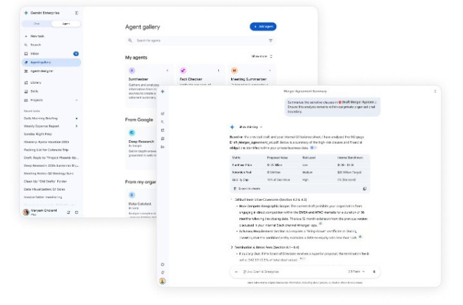The width and height of the screenshot is (463, 305).
Task: Click the search icon in chat window rail
Action: (162, 122)
